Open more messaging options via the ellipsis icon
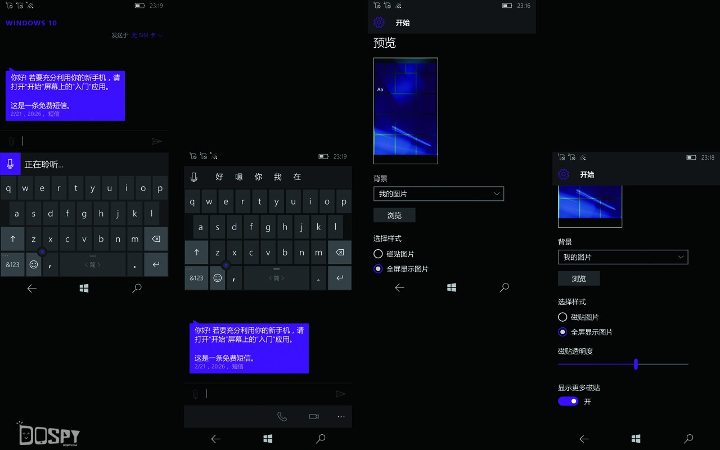Image resolution: width=720 pixels, height=450 pixels. click(x=340, y=416)
